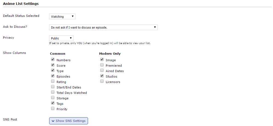Tick the Licensors column checkbox
Image resolution: width=273 pixels, height=126 pixels.
coord(102,81)
